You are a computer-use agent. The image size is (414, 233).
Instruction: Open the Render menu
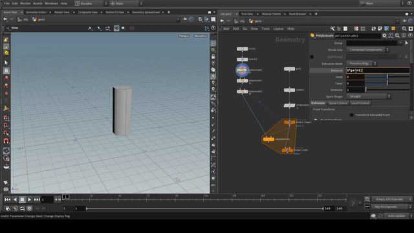pyautogui.click(x=25, y=3)
